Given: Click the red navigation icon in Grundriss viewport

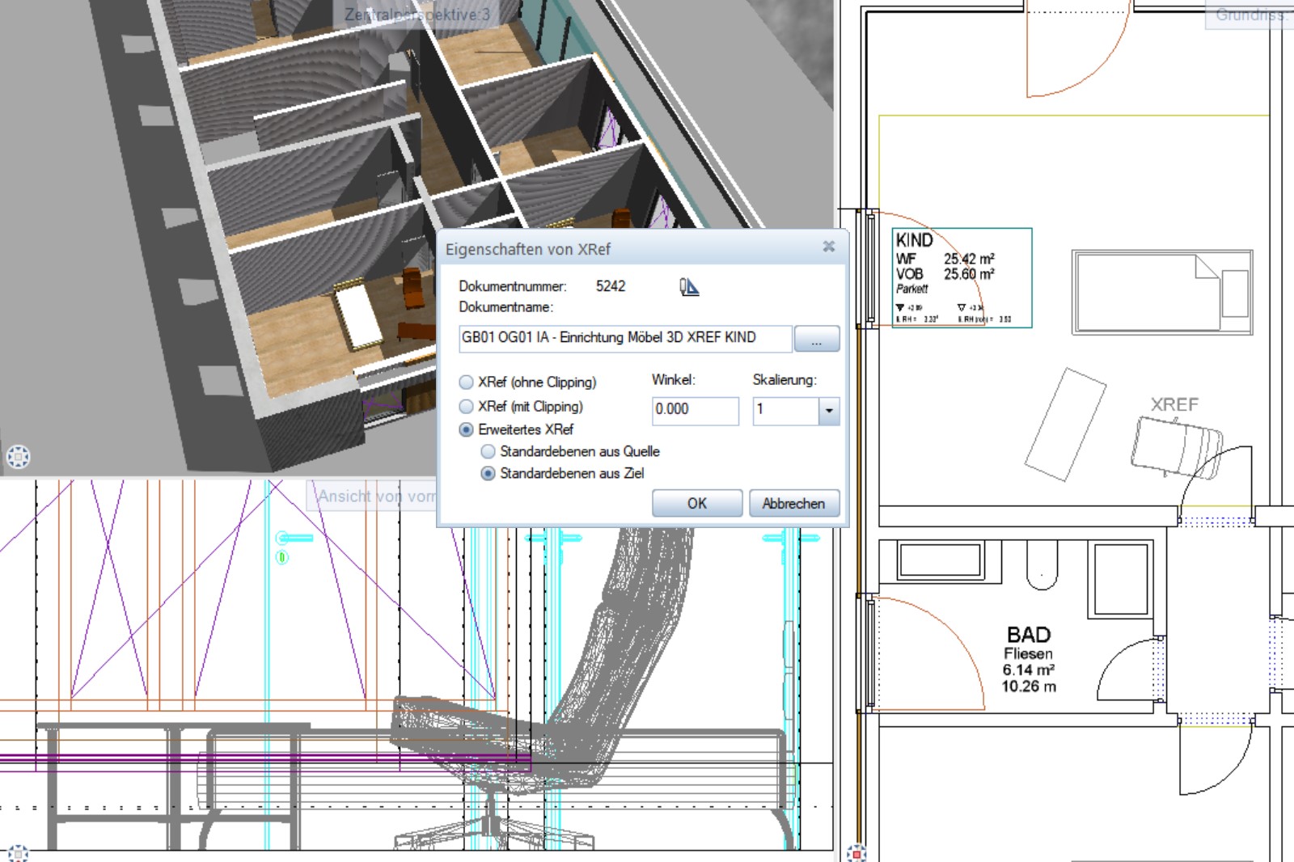Looking at the screenshot, I should (856, 852).
